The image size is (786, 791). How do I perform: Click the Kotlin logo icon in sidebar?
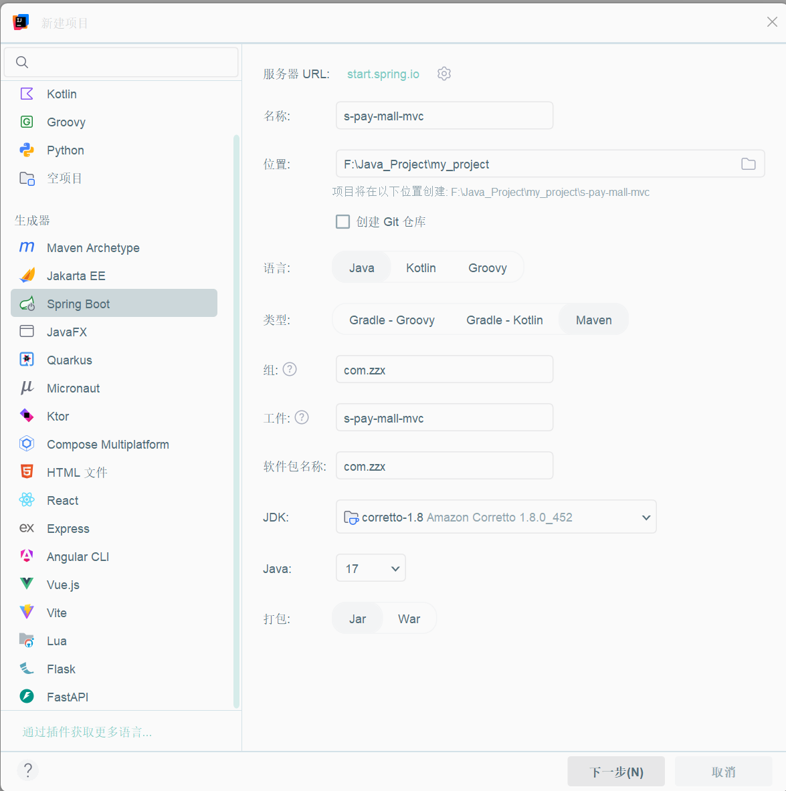pyautogui.click(x=27, y=94)
